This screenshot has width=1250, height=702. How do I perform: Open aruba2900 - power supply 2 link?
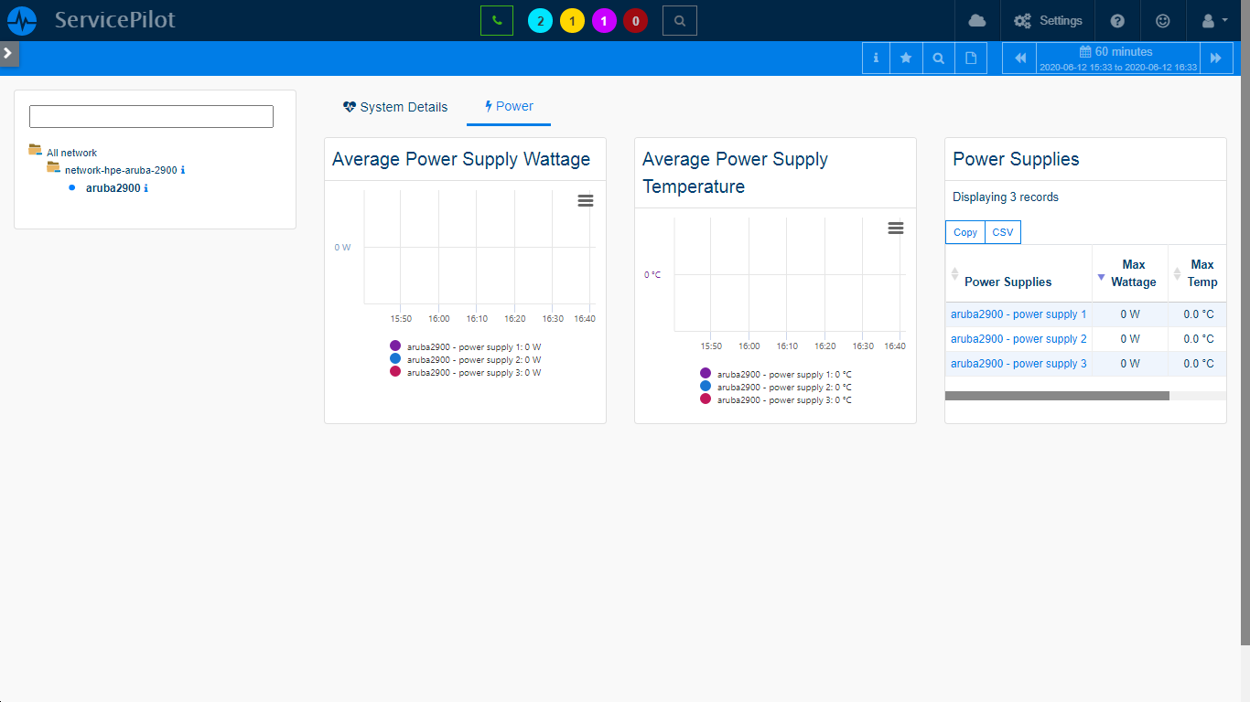point(1018,339)
